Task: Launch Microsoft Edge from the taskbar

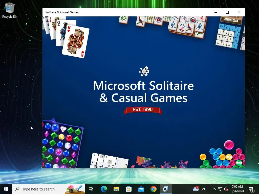Action: pyautogui.click(x=104, y=189)
